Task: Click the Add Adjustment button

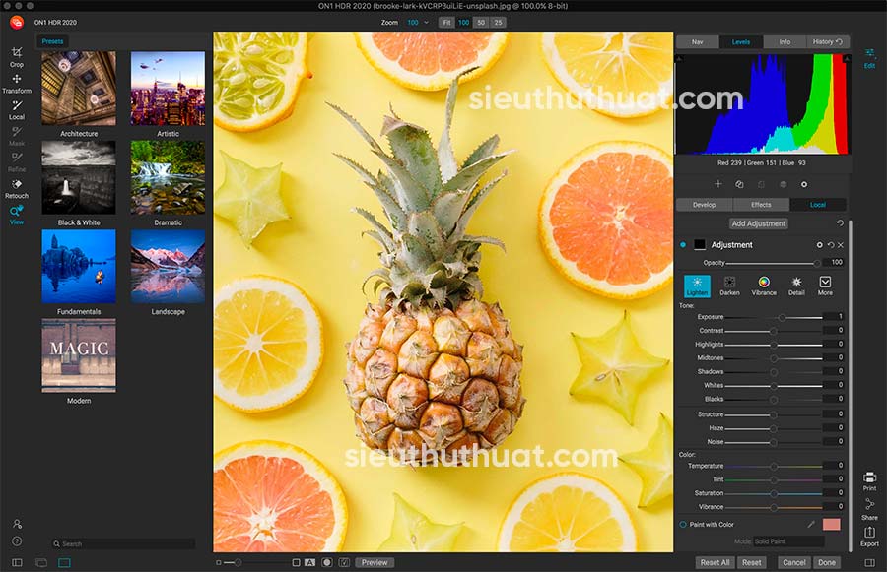Action: click(758, 223)
